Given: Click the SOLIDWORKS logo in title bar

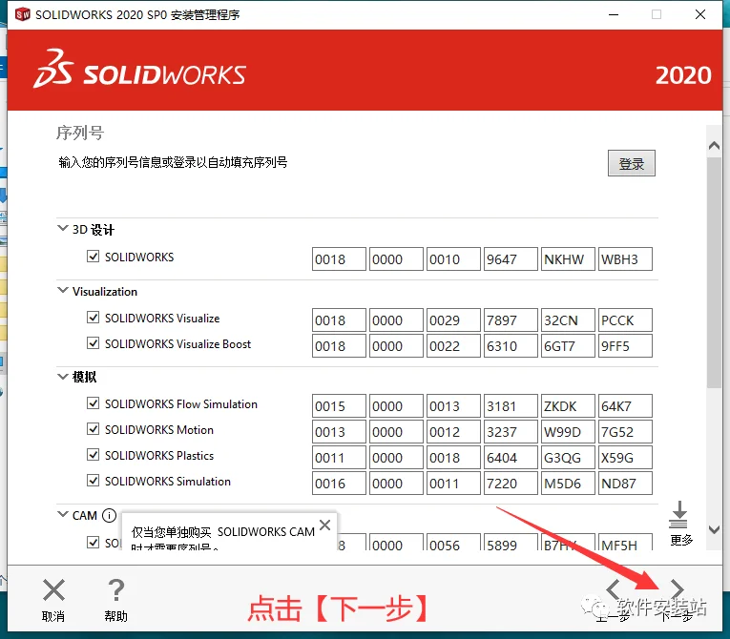Looking at the screenshot, I should click(x=22, y=14).
